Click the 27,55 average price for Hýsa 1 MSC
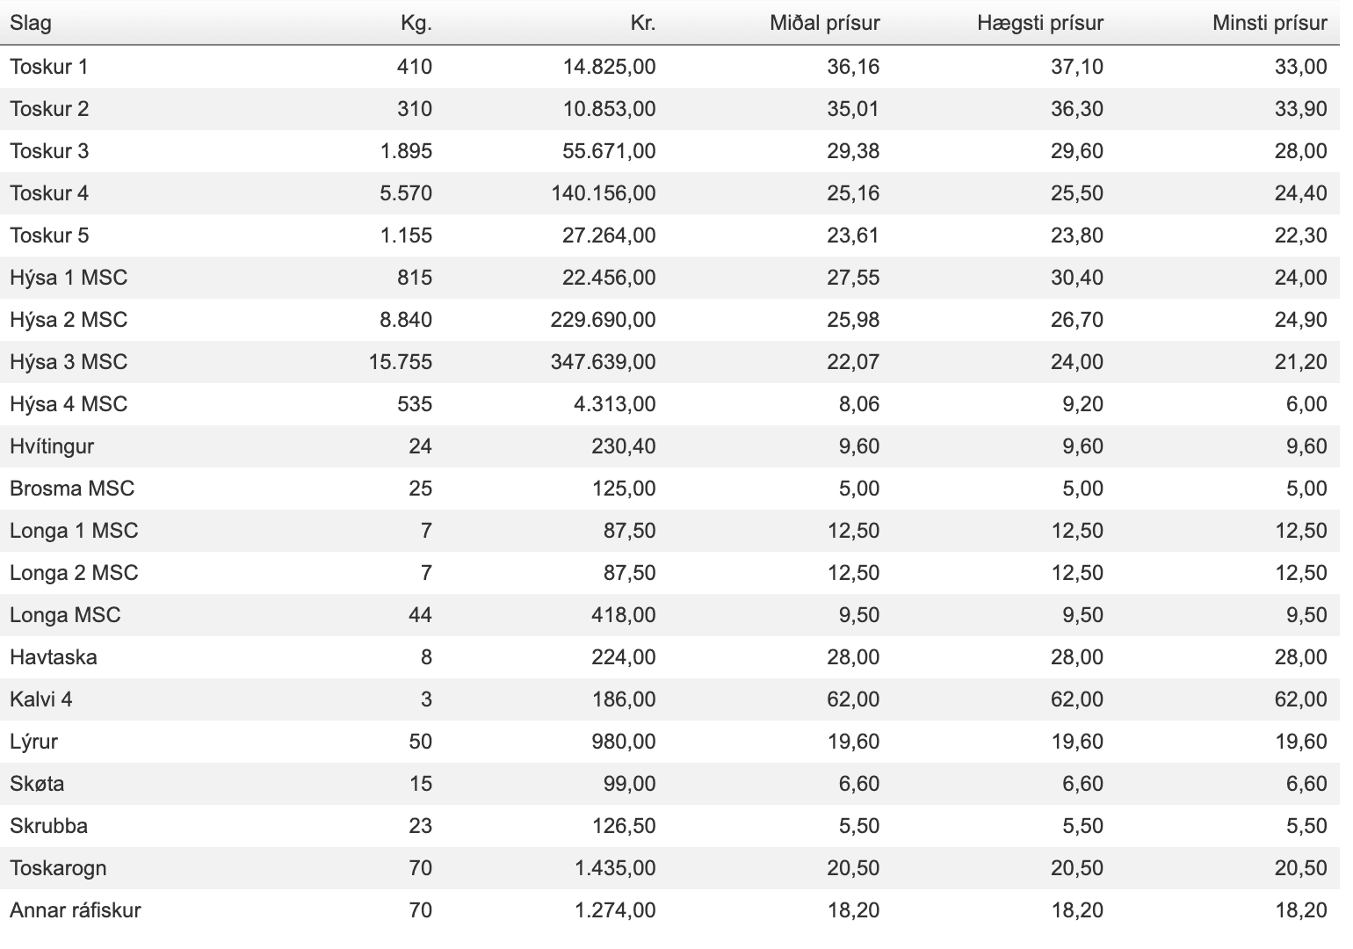This screenshot has width=1353, height=949. [x=852, y=278]
